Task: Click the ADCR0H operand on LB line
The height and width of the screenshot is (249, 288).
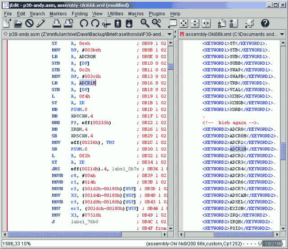Action: coord(87,57)
